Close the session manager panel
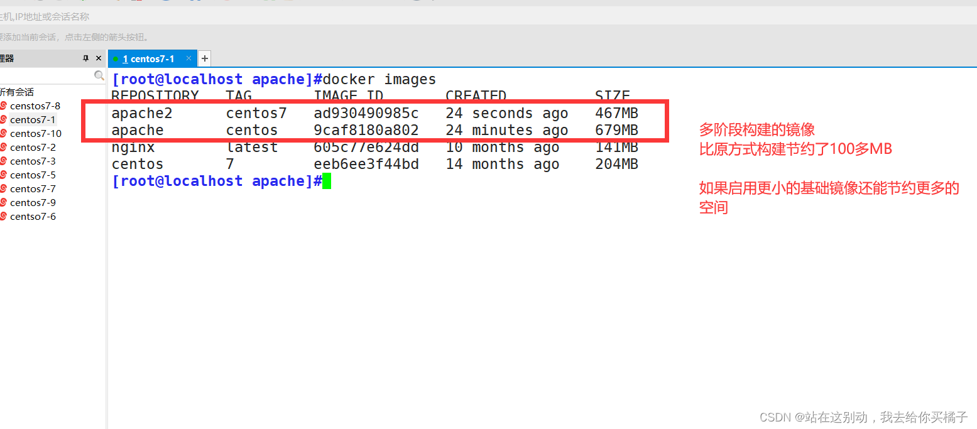Viewport: 977px width, 429px height. (x=99, y=58)
